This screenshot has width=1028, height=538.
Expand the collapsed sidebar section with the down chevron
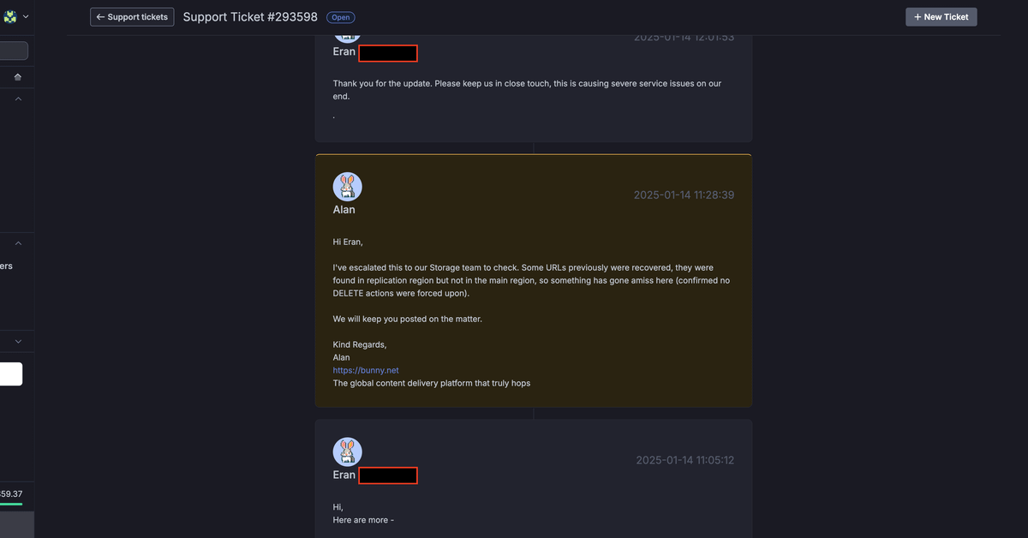18,341
